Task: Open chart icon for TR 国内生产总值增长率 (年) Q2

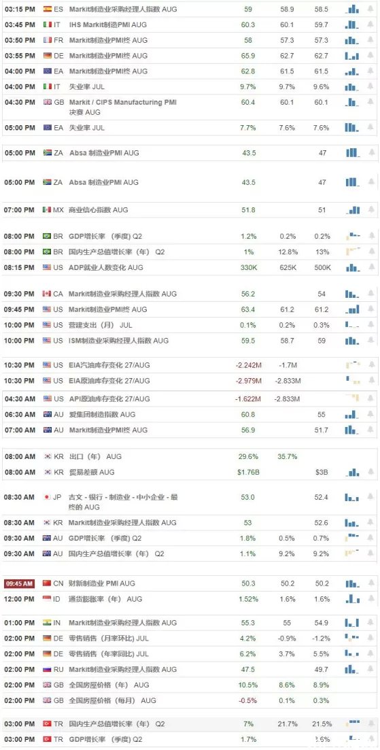Action: tap(353, 722)
